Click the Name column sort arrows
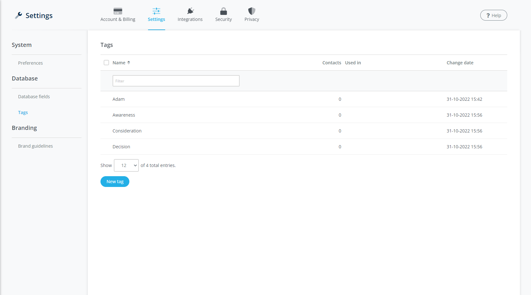Viewport: 531px width, 295px height. pos(129,63)
